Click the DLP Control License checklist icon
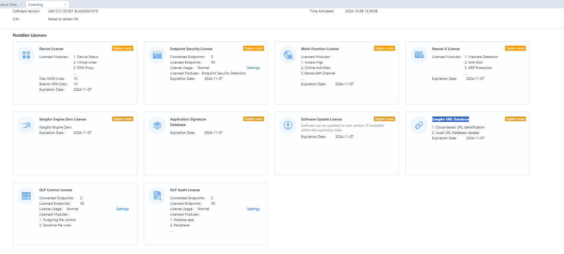The image size is (564, 254). coord(26,196)
